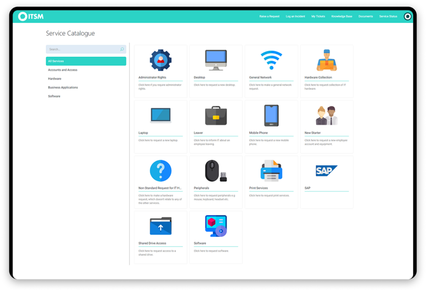This screenshot has width=426, height=291.
Task: Select the SAP service icon
Action: (x=327, y=170)
